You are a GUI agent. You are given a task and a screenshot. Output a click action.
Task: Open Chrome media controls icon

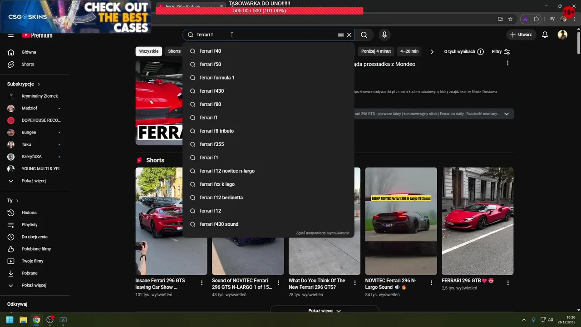click(x=552, y=19)
